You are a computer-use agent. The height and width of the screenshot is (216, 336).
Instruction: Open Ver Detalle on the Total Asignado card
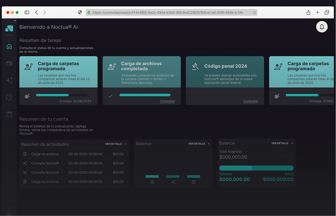pyautogui.click(x=282, y=143)
